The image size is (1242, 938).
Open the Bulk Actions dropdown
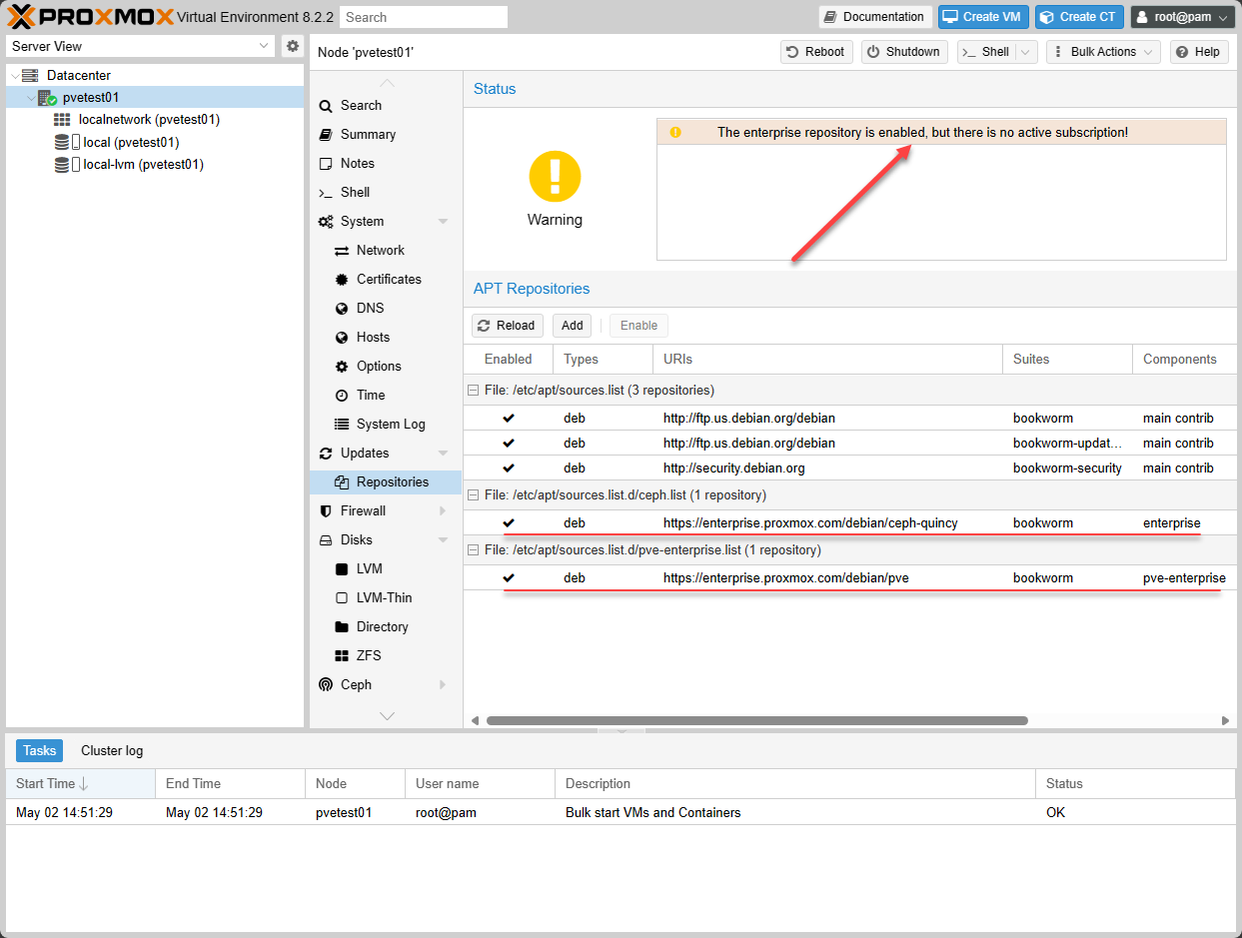[x=1103, y=52]
